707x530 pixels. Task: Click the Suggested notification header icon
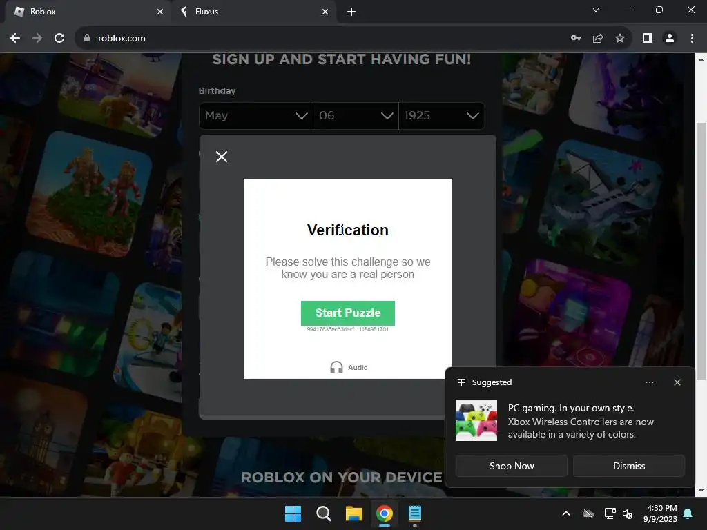461,382
